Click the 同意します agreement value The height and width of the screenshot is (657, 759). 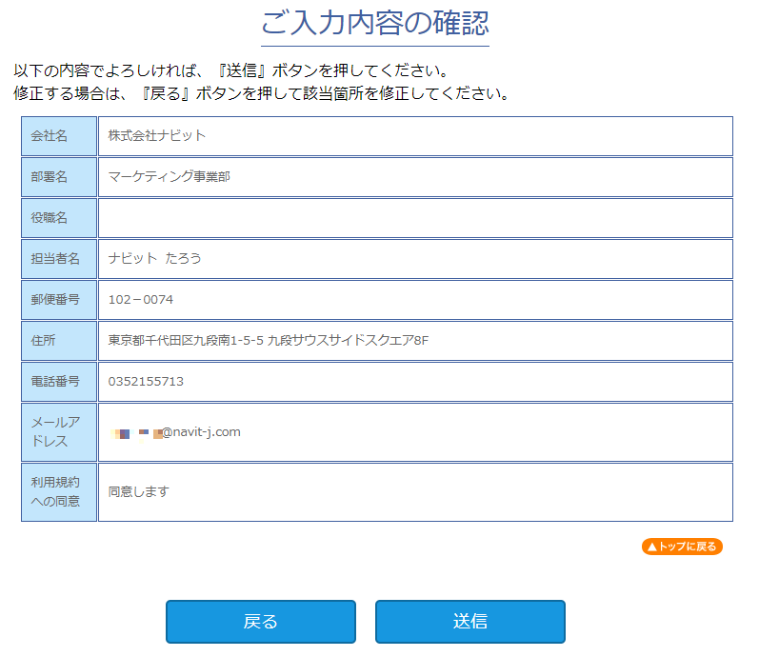[x=138, y=492]
